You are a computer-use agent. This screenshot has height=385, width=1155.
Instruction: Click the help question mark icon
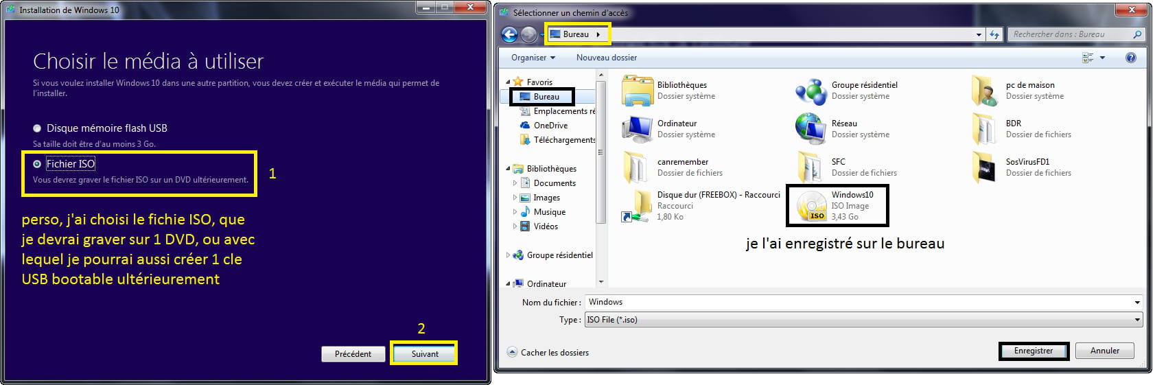[1131, 58]
